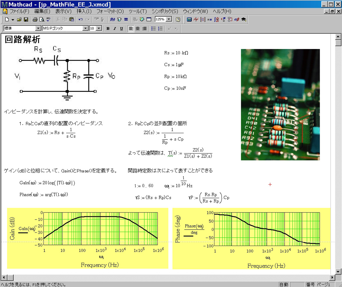The image size is (342, 287).
Task: Open the Calculator toolbar icon
Action: [189, 20]
